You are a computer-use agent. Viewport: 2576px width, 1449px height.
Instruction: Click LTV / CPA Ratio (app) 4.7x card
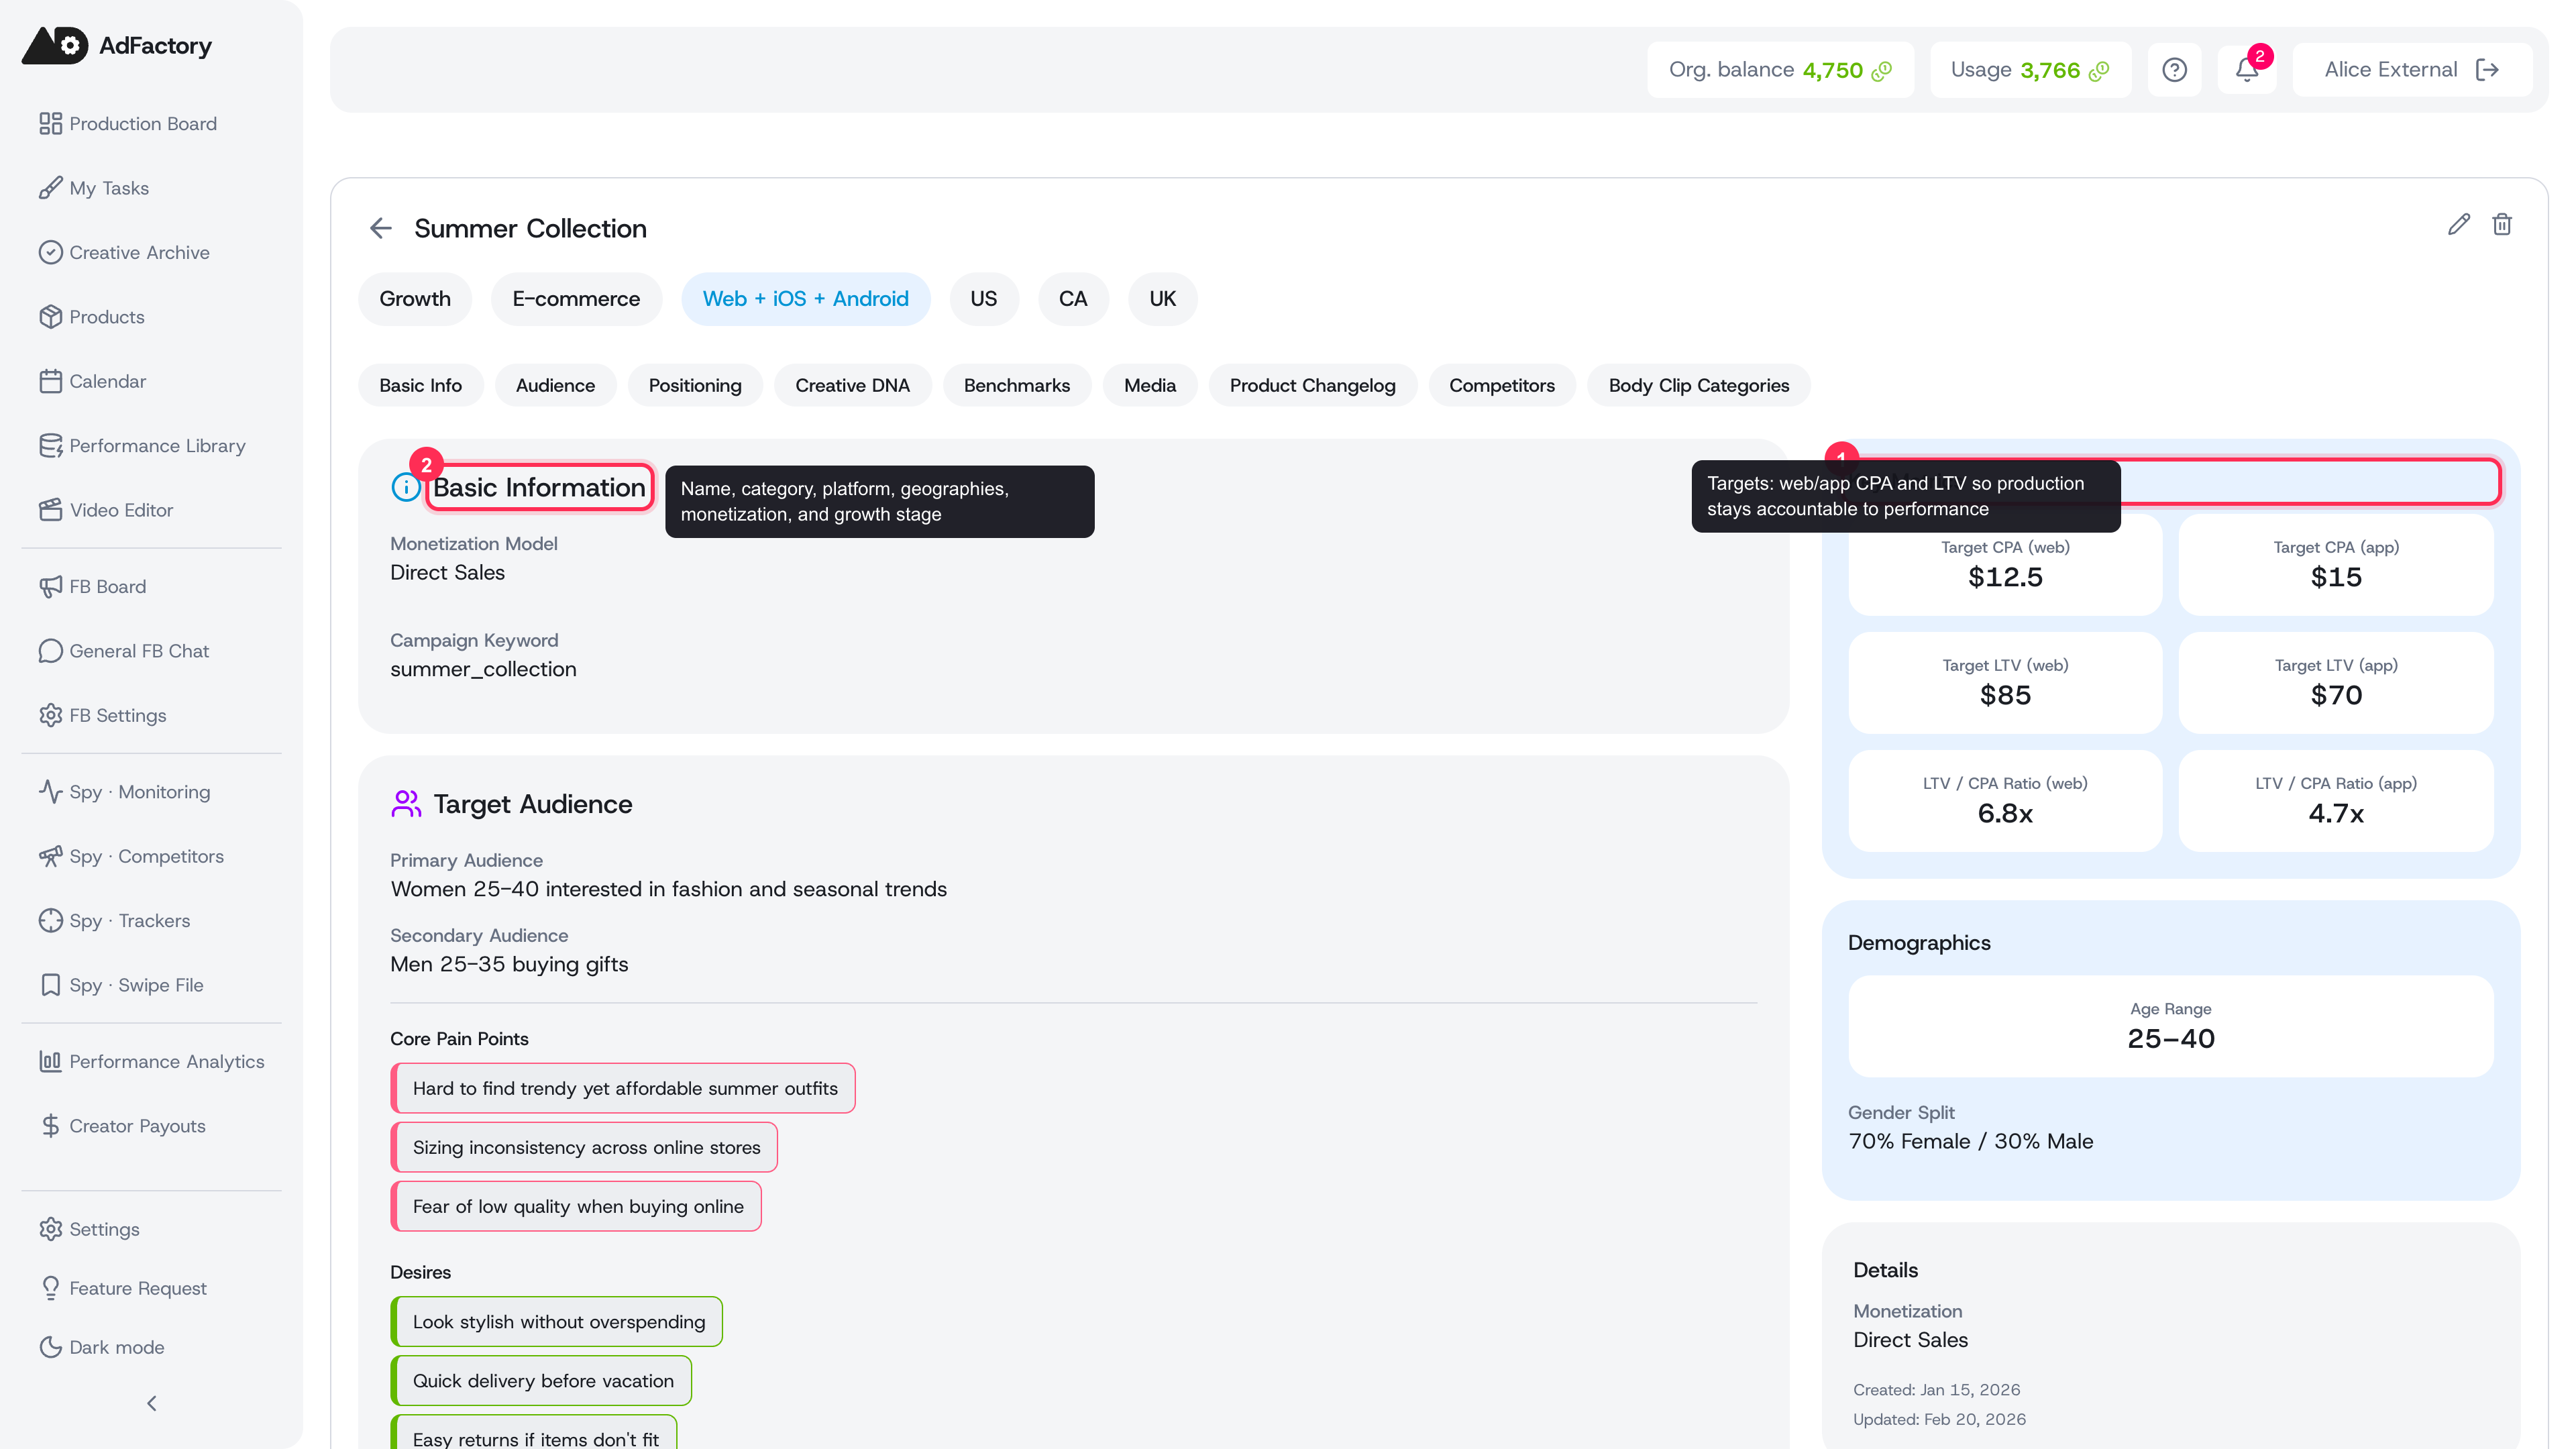coord(2336,801)
